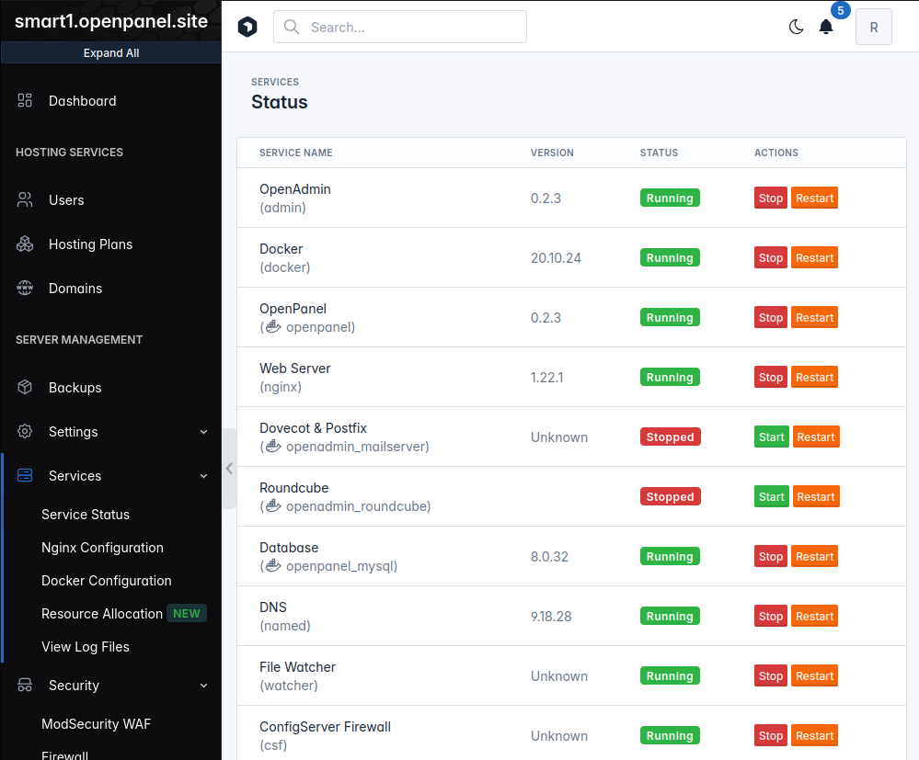This screenshot has width=919, height=760.
Task: Click the notification count badge 5
Action: [841, 10]
